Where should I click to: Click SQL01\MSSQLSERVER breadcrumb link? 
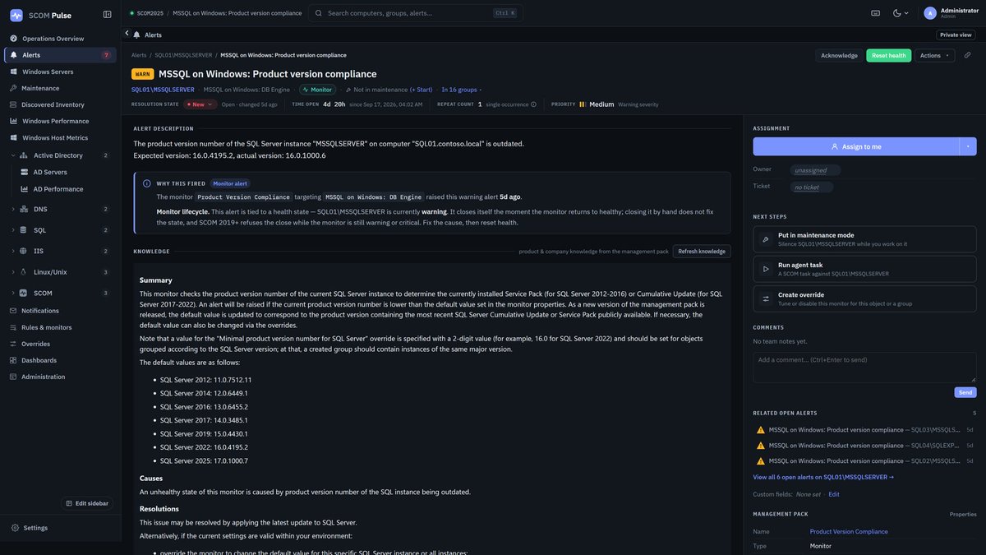tap(183, 55)
